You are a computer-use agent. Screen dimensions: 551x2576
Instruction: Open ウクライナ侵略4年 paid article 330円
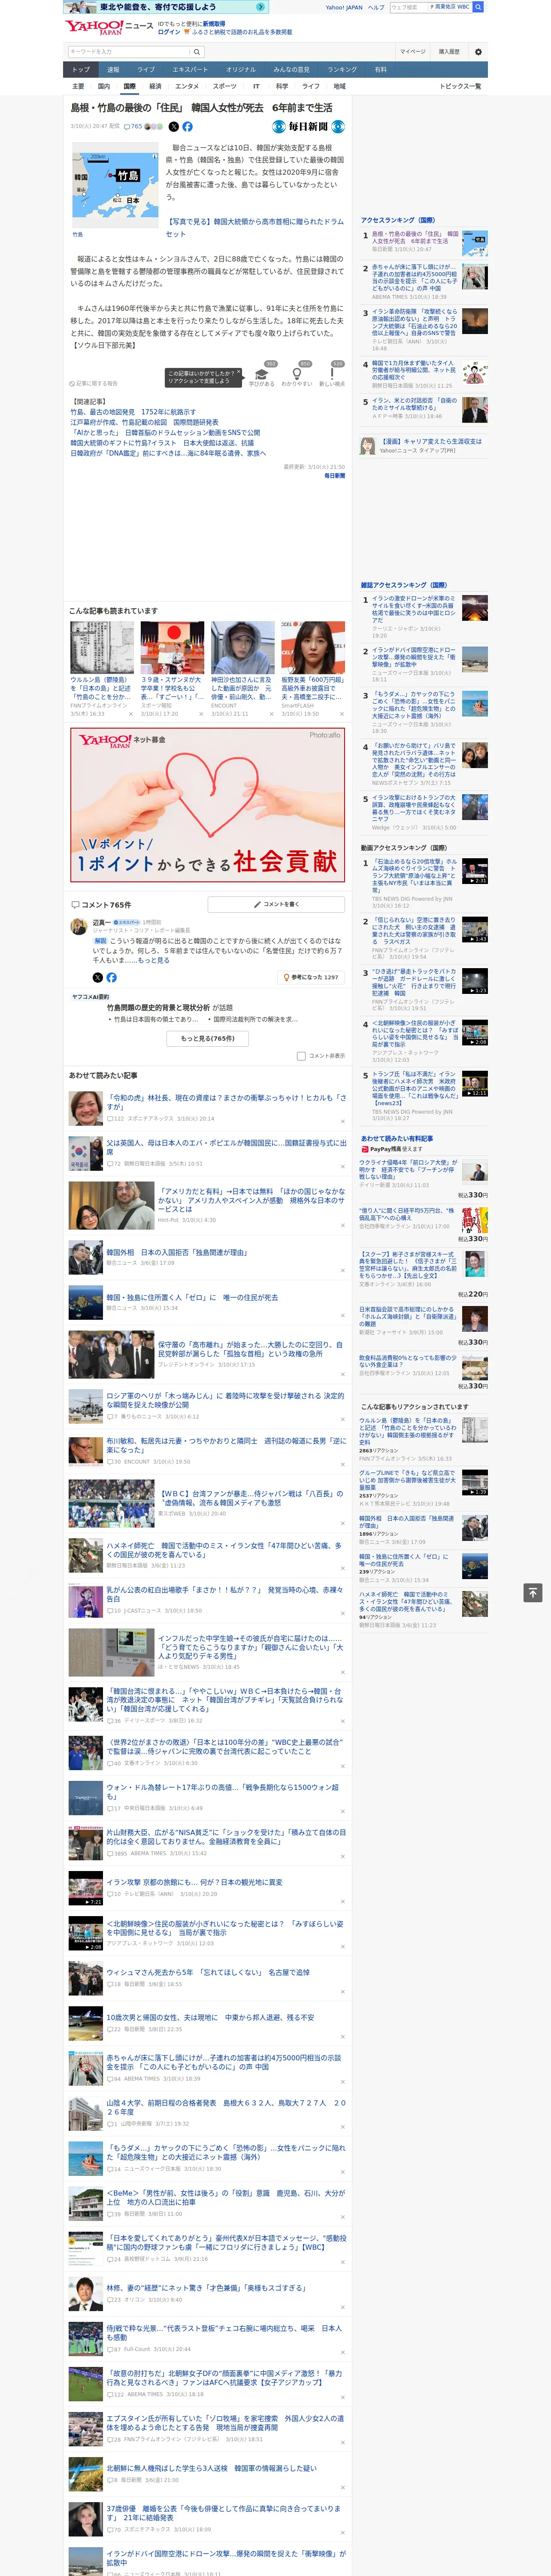tap(408, 1169)
